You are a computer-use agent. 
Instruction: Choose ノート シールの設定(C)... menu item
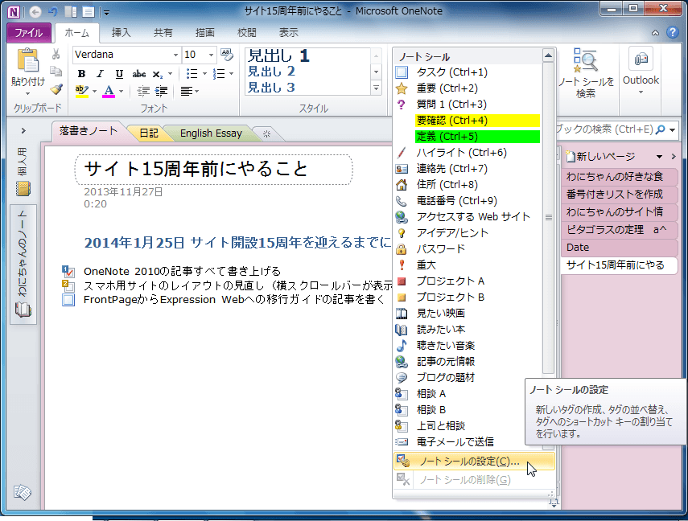point(474,462)
